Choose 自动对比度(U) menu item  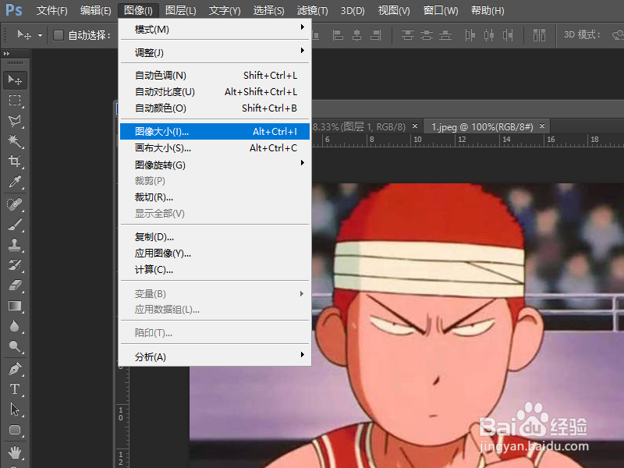(x=215, y=91)
